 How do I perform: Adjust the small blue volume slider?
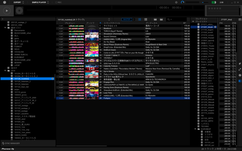pyautogui.click(x=205, y=2)
